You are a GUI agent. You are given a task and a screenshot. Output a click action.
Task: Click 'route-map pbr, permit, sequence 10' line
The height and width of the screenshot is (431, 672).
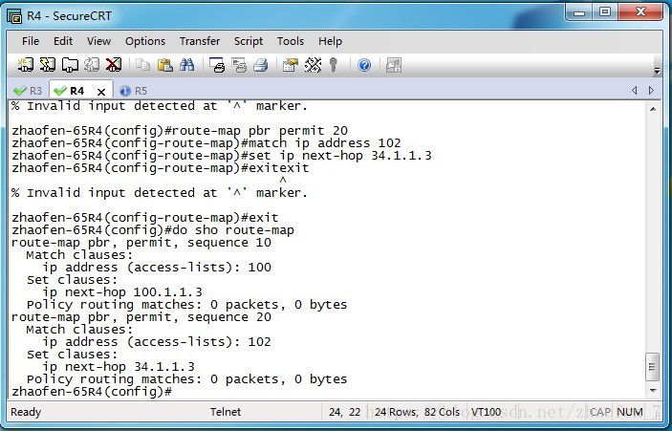(141, 243)
